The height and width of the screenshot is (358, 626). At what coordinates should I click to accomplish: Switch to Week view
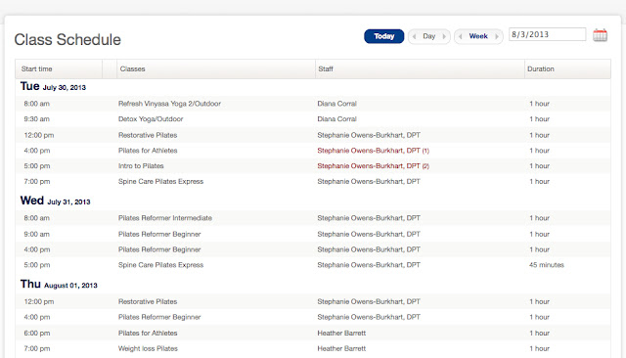478,36
